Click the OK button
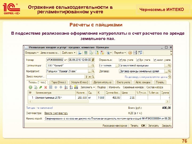Viewport: 192px width, 144px height. (143, 126)
